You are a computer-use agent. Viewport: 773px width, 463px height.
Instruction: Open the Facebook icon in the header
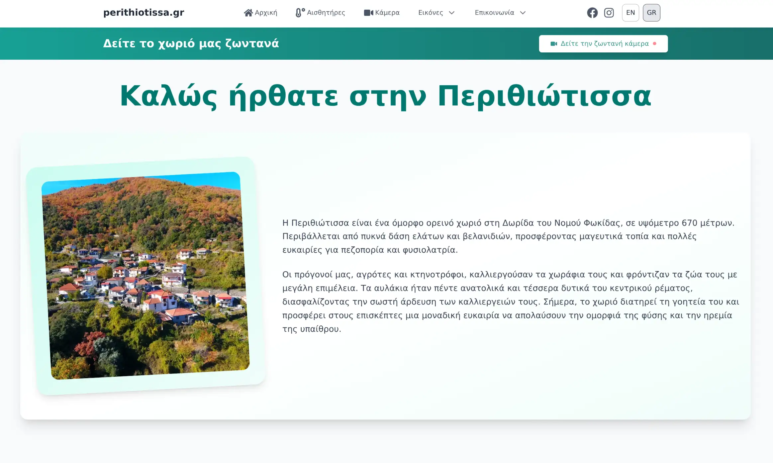pyautogui.click(x=592, y=13)
